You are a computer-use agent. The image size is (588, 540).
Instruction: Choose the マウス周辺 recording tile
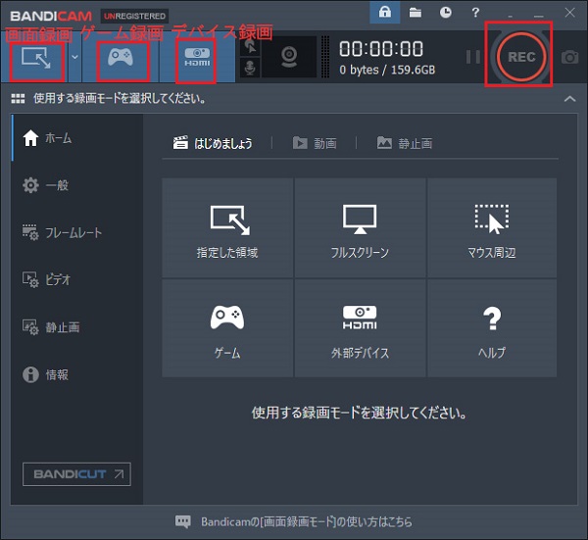click(492, 231)
